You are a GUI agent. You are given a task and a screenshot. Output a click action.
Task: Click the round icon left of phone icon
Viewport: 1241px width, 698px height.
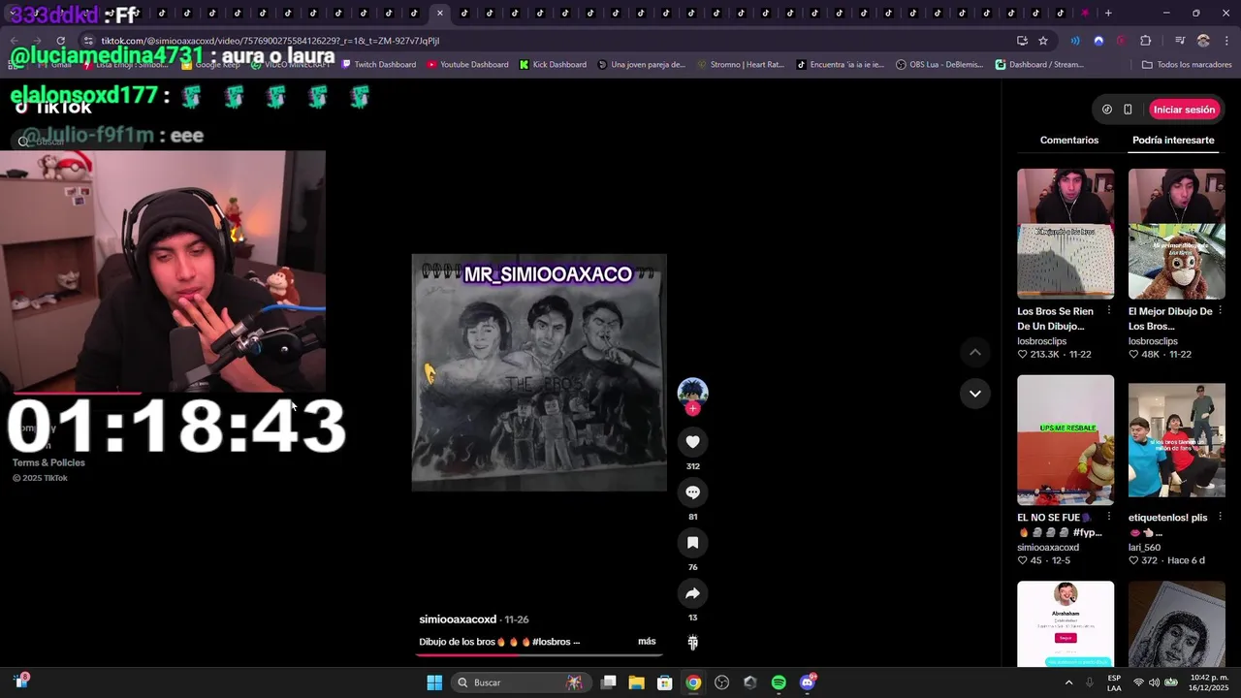1107,110
